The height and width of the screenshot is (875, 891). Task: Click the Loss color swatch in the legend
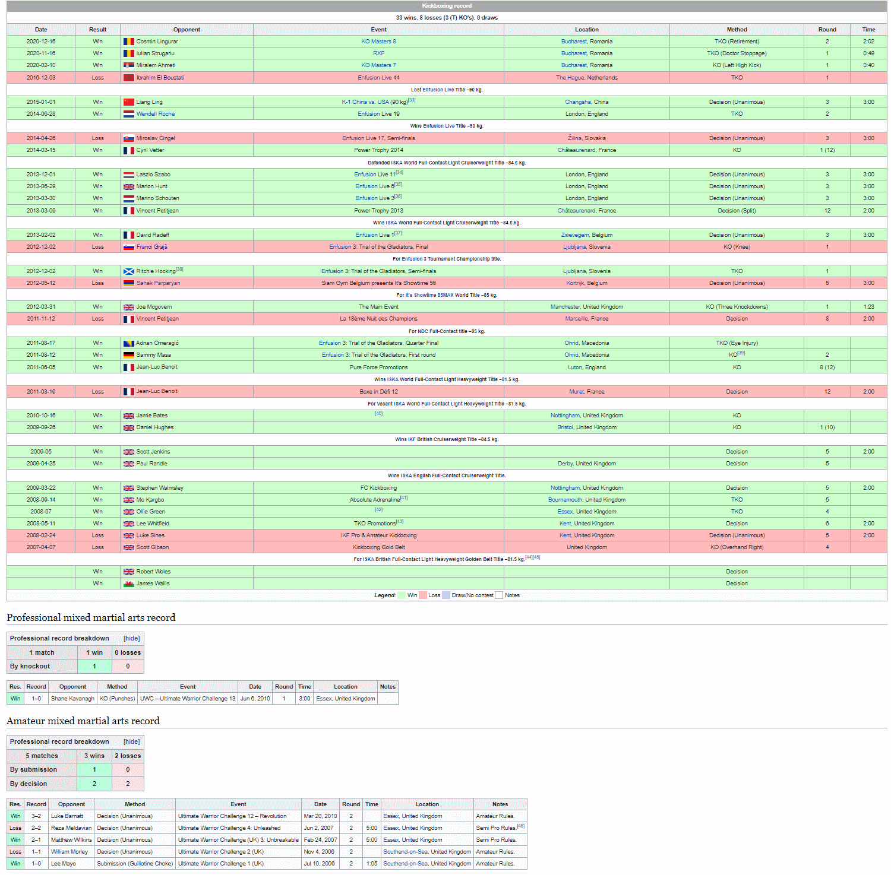pyautogui.click(x=423, y=595)
